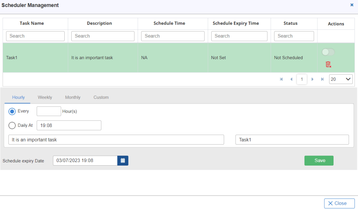Click the Every Hour(s) number field
This screenshot has width=358, height=209.
point(49,111)
